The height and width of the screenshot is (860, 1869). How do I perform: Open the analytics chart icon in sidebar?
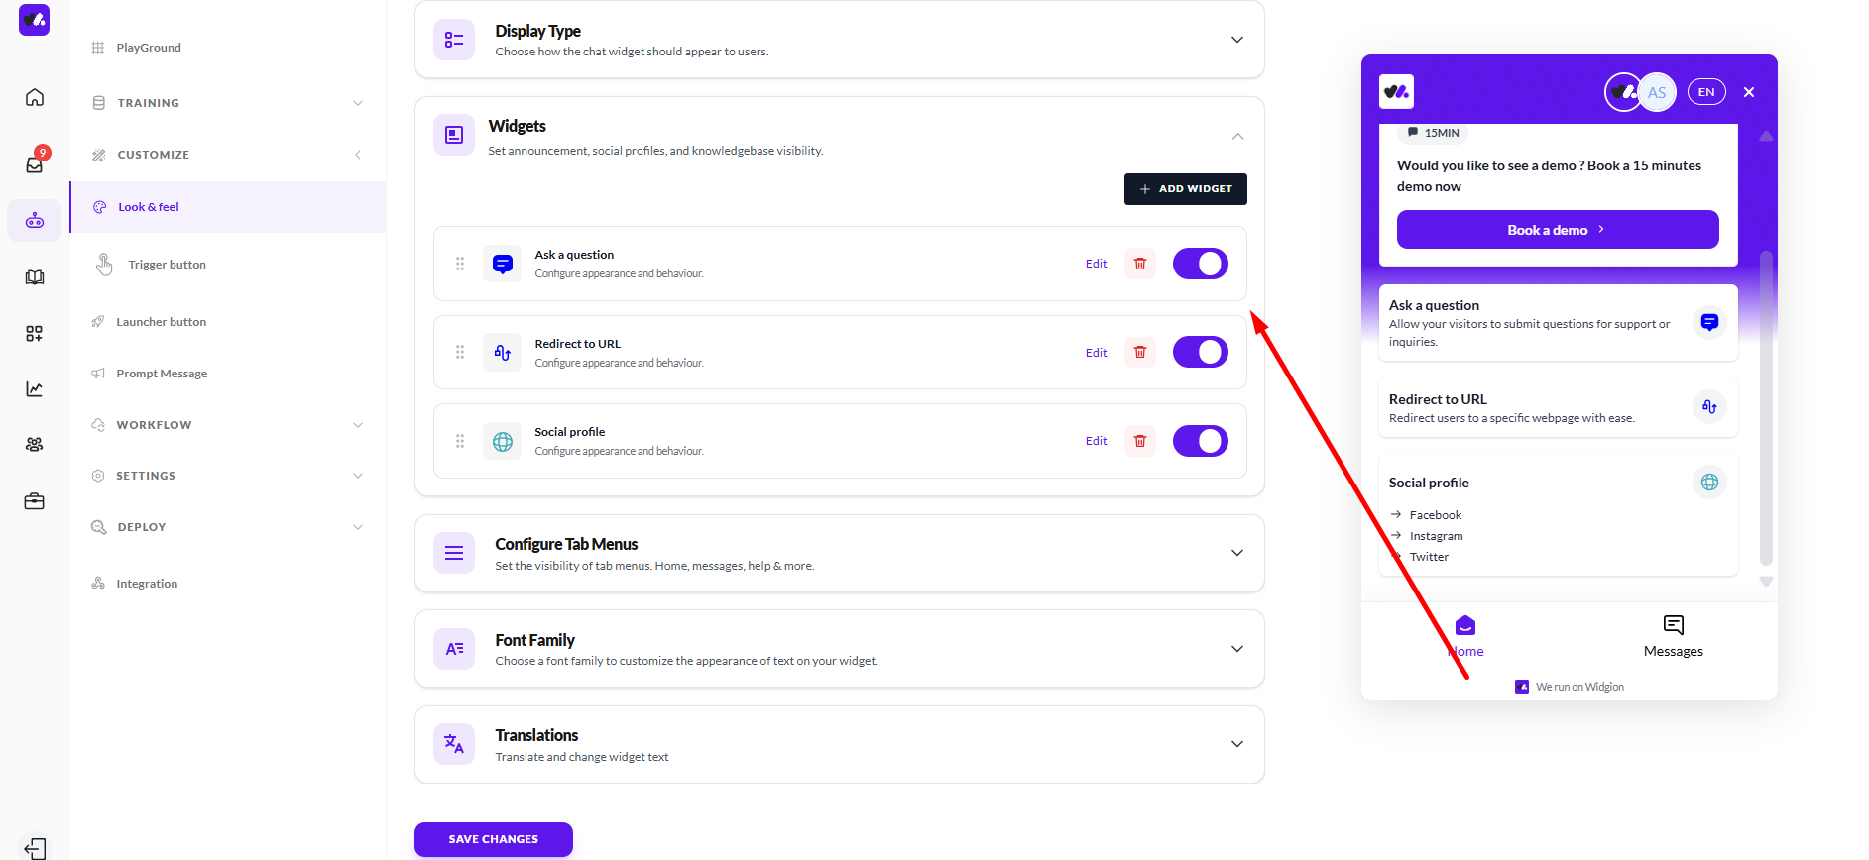point(35,389)
